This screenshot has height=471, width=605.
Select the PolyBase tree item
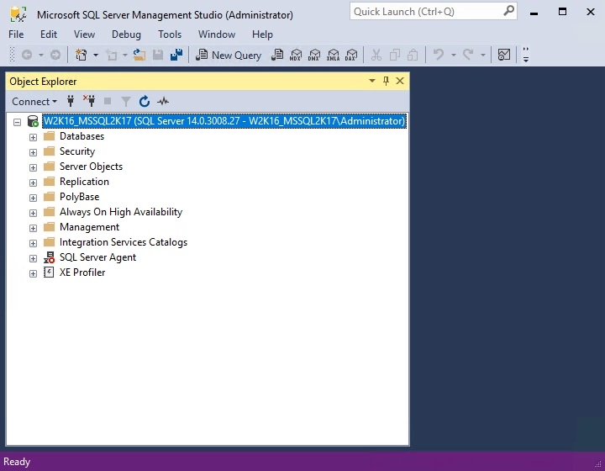click(x=80, y=197)
